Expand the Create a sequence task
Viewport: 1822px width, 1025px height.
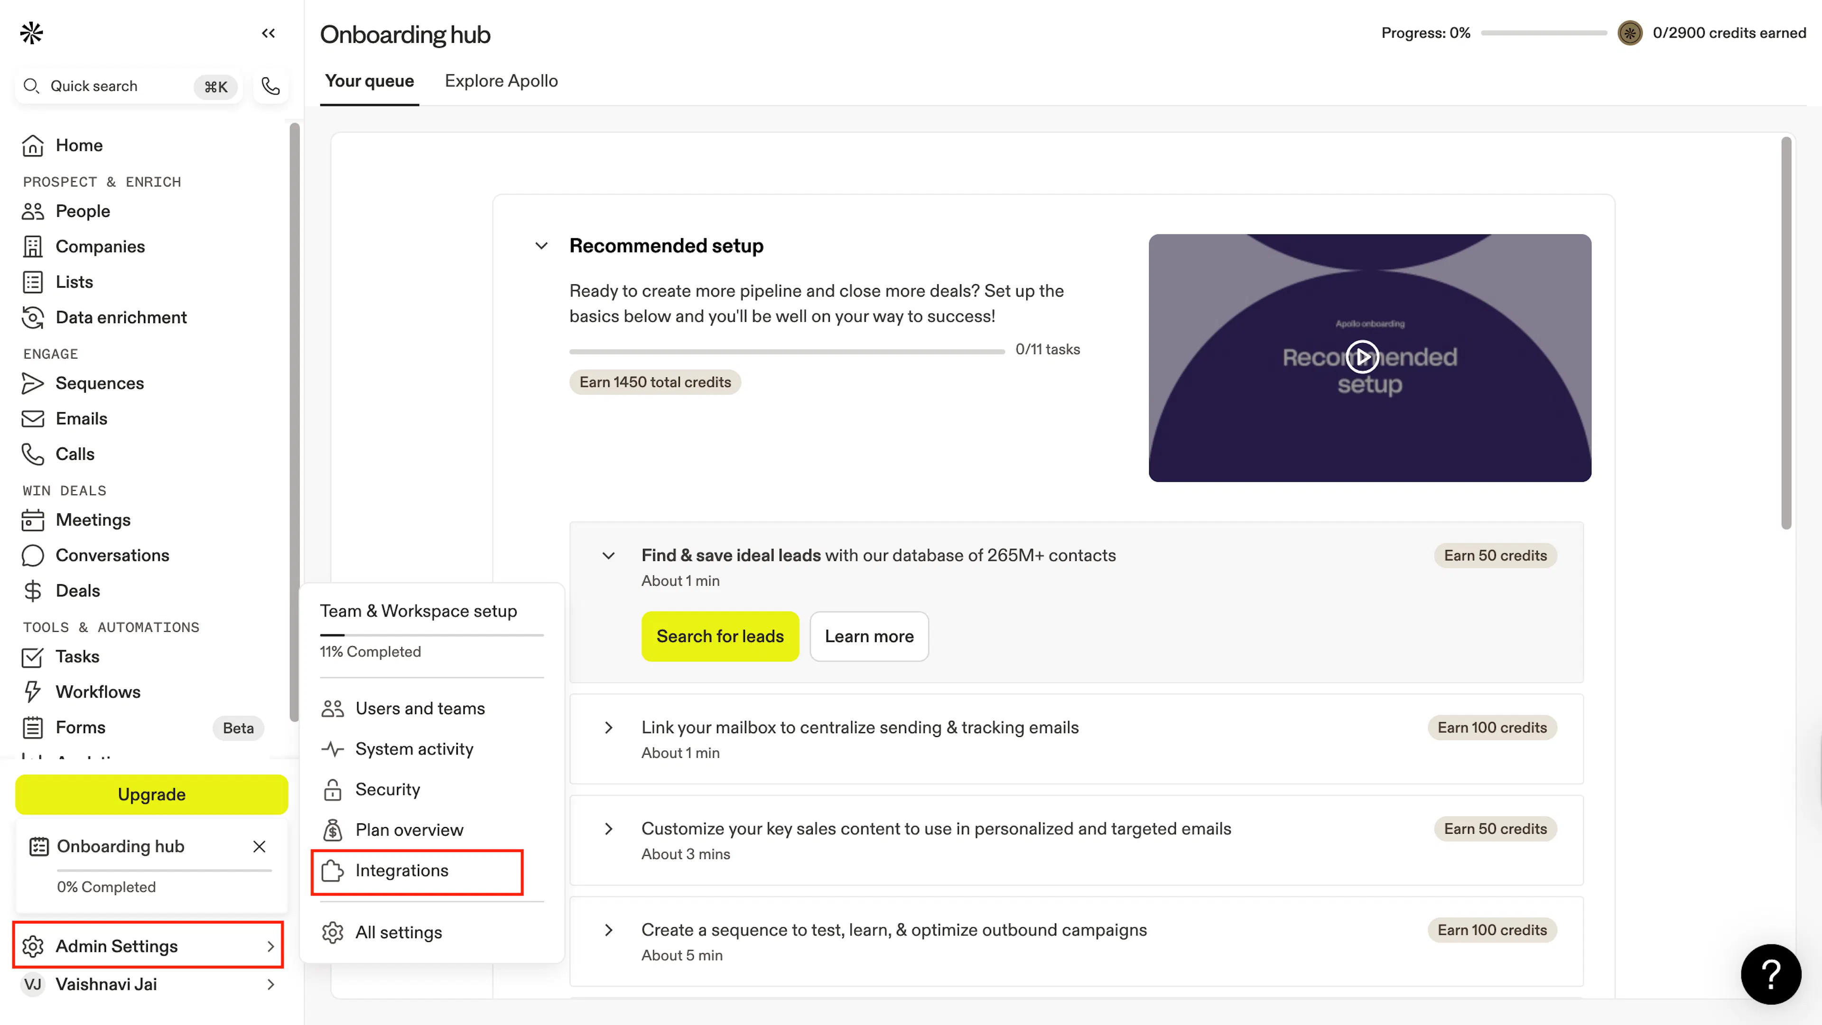(x=608, y=930)
